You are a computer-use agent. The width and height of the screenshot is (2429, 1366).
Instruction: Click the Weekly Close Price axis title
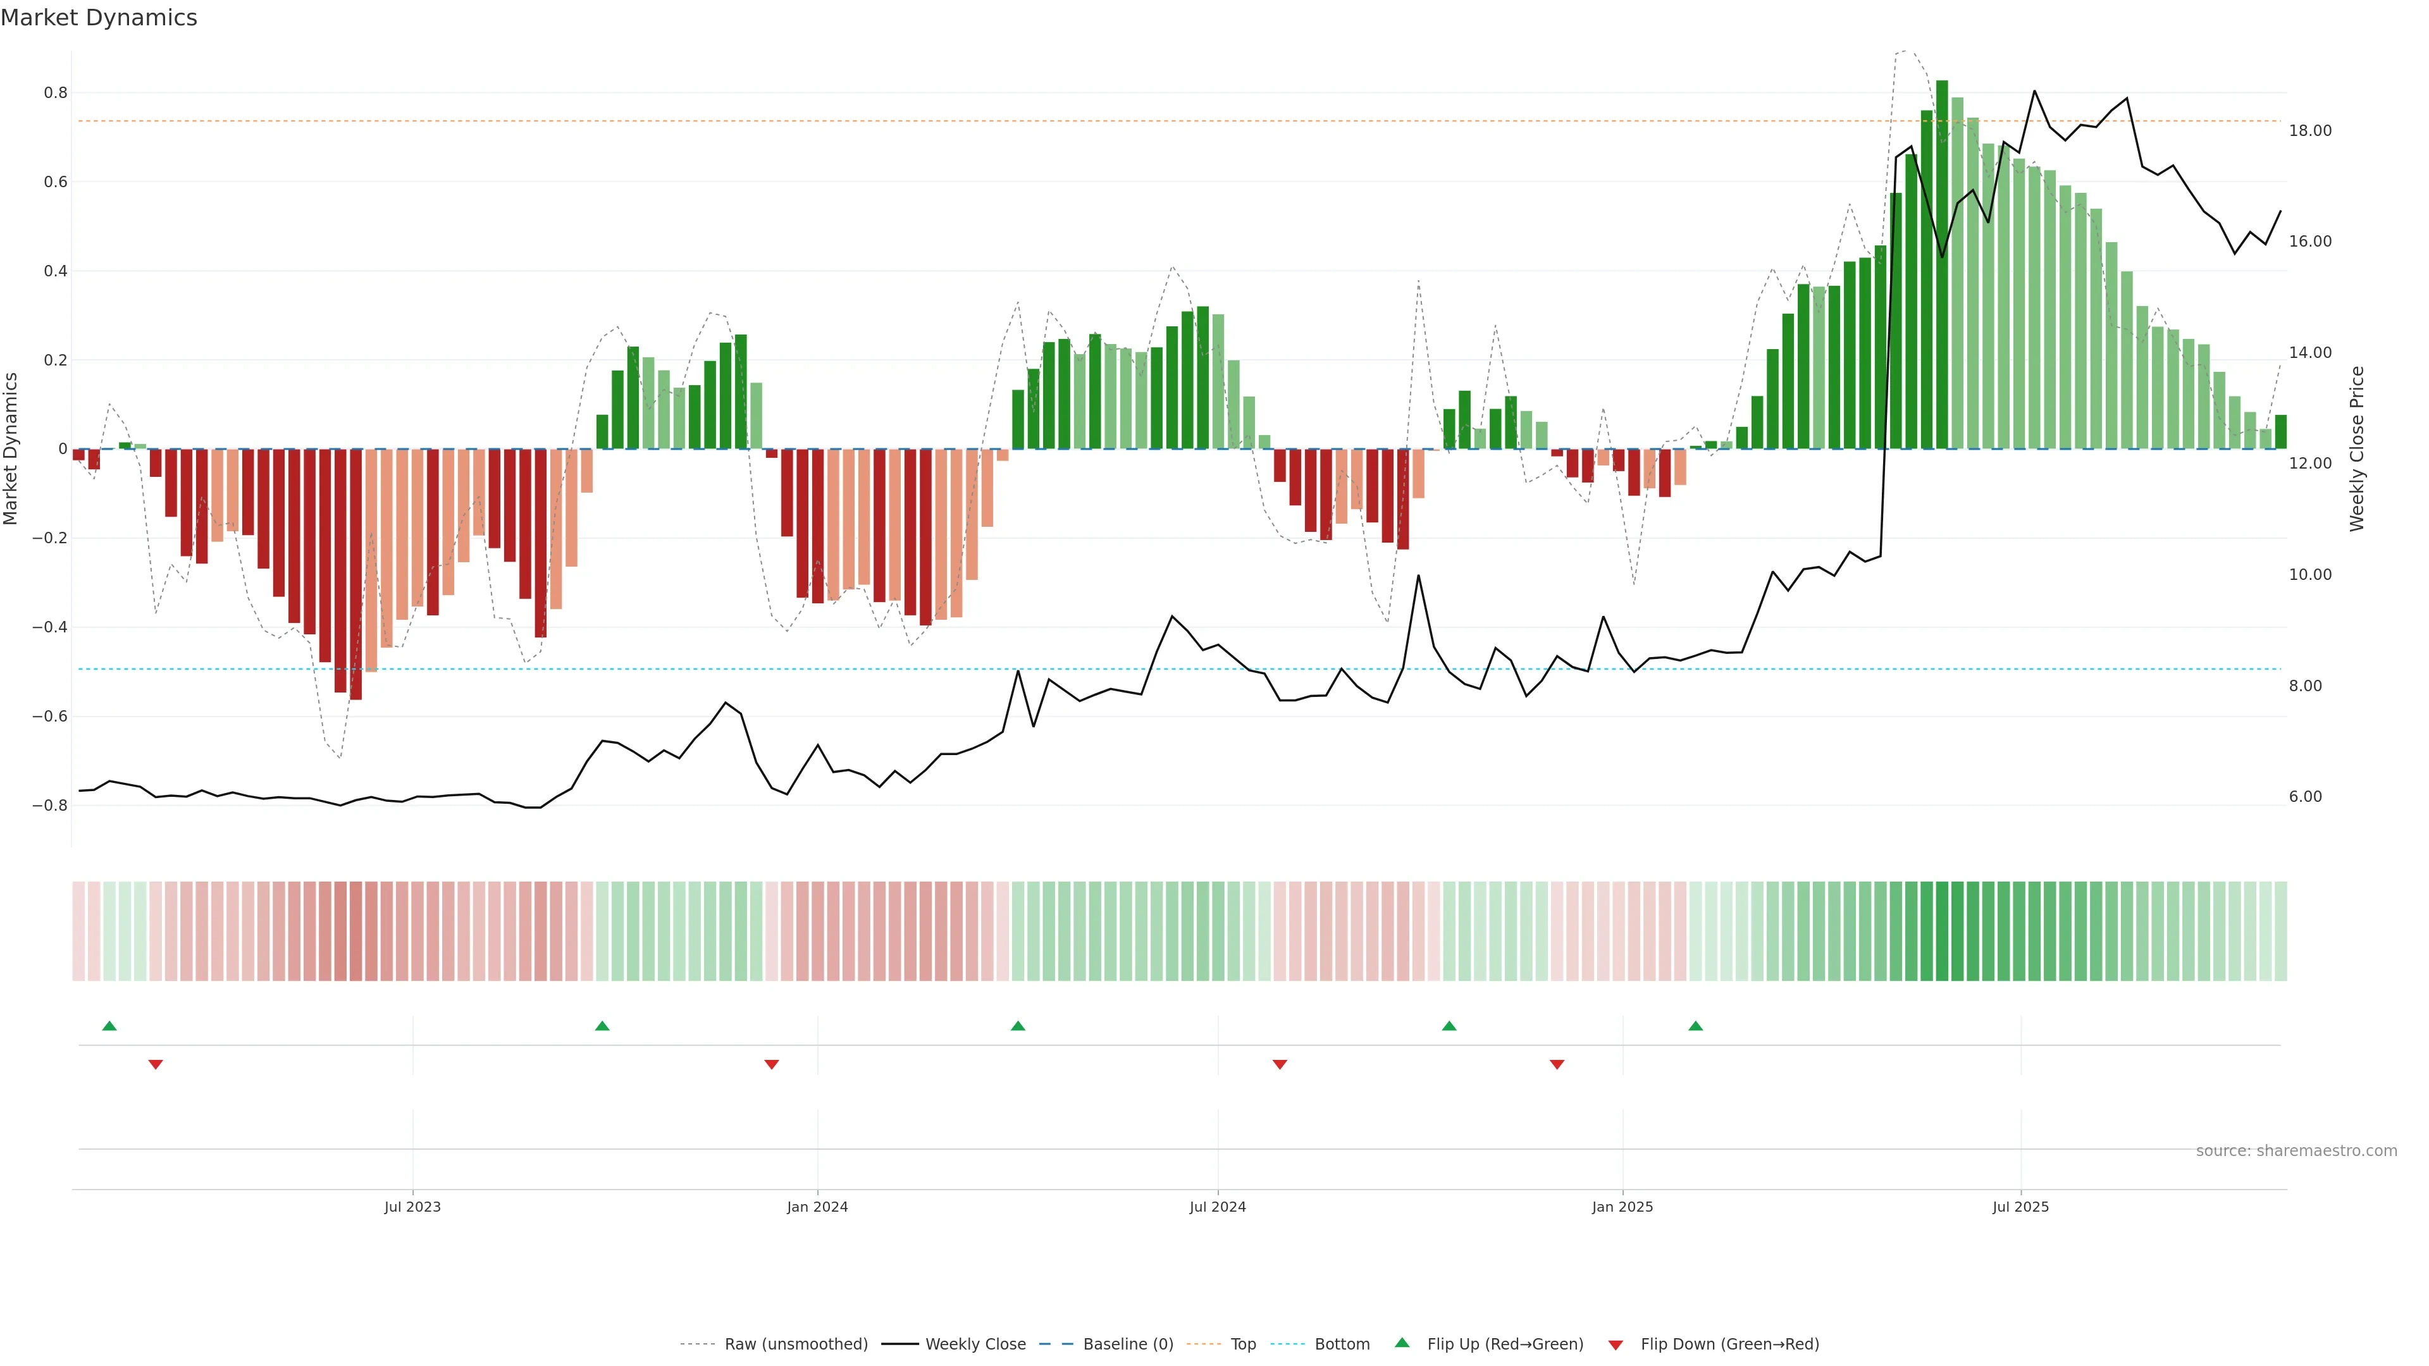point(2356,449)
